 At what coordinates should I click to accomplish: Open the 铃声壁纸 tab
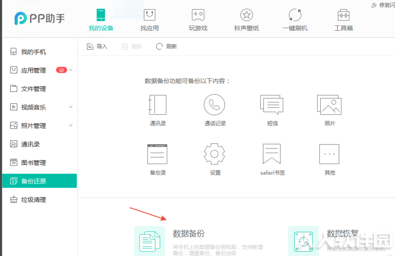click(247, 20)
